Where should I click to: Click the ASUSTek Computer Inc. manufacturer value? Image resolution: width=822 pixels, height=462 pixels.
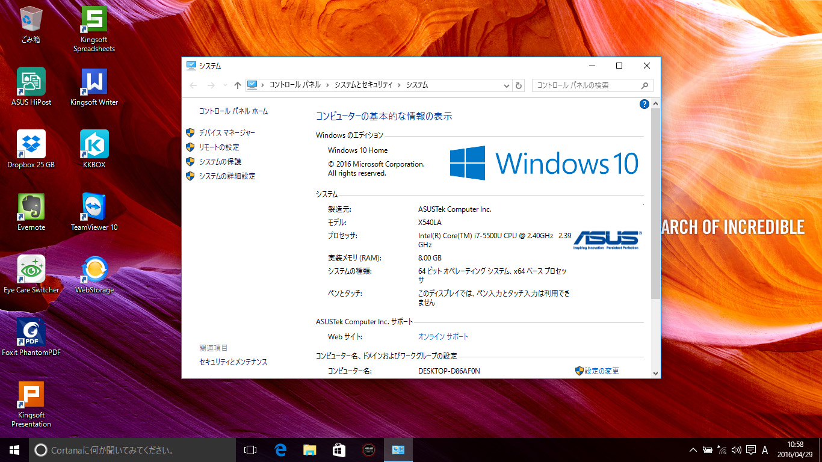point(455,209)
